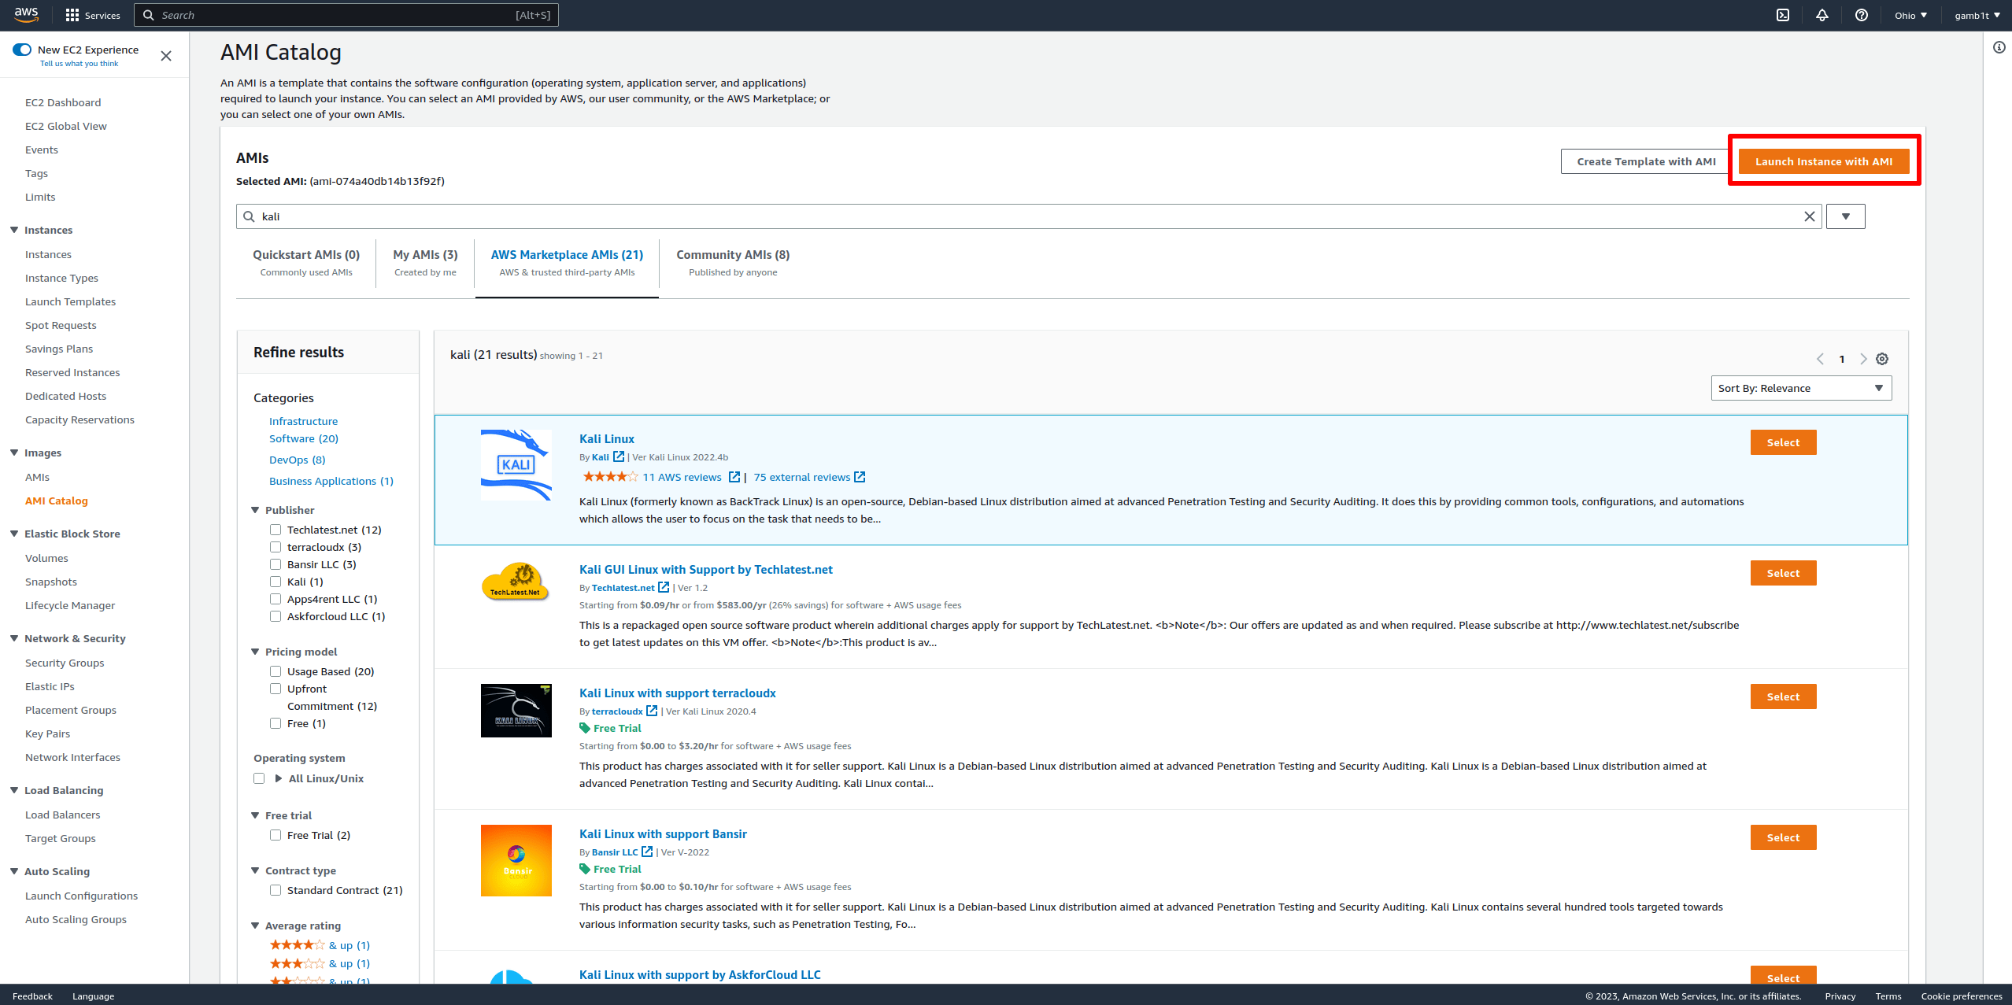Open the Sort By Relevance dropdown
The height and width of the screenshot is (1005, 2012).
point(1801,388)
